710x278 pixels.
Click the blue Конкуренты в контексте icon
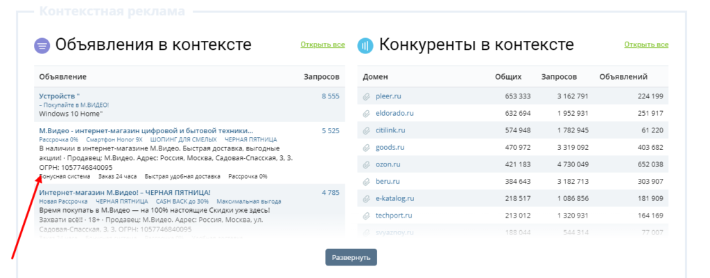(366, 46)
